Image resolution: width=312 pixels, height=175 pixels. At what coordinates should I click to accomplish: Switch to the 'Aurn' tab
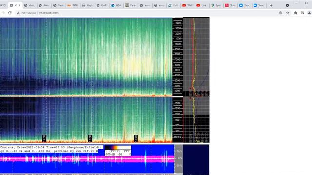(x=44, y=5)
